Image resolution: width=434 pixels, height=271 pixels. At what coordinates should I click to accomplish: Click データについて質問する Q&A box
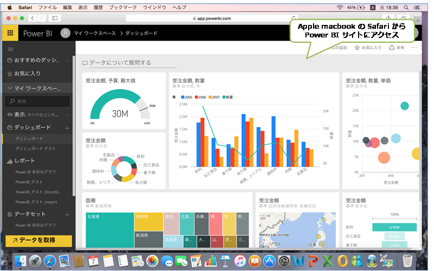point(129,63)
